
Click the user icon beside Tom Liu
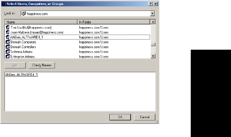[8, 27]
